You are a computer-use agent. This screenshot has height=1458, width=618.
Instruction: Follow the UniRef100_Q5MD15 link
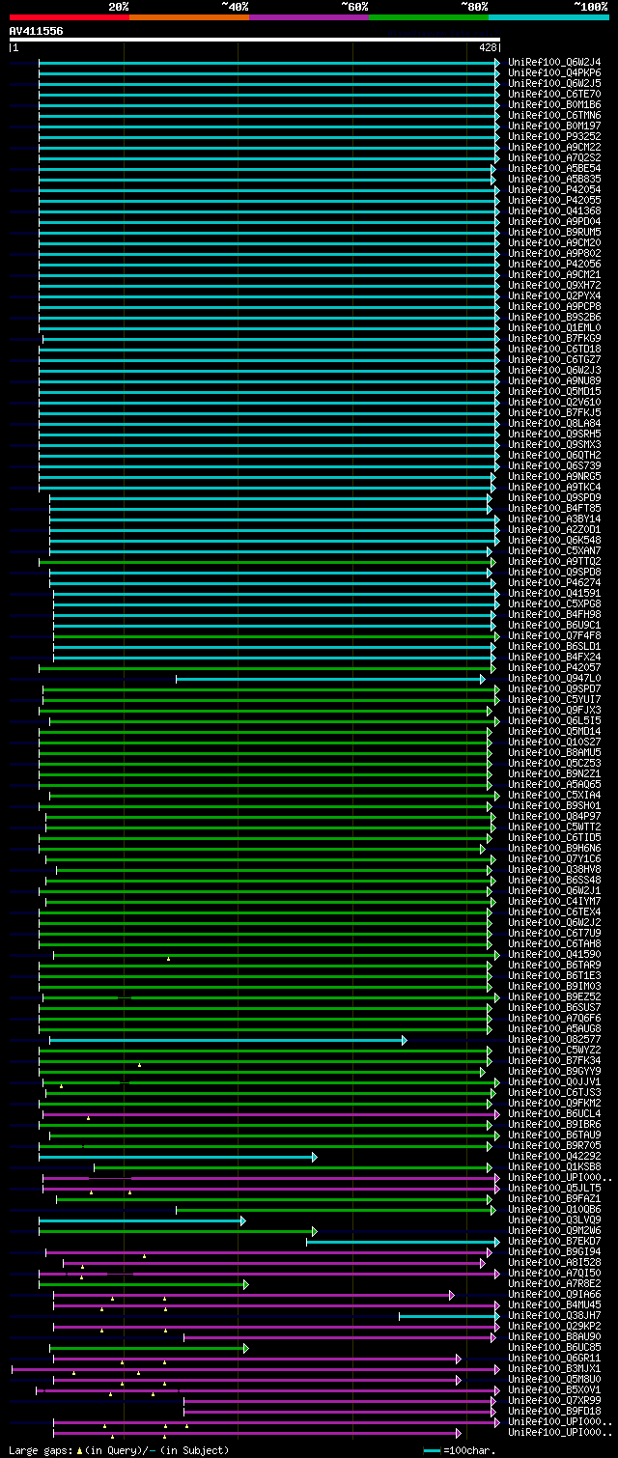click(554, 392)
